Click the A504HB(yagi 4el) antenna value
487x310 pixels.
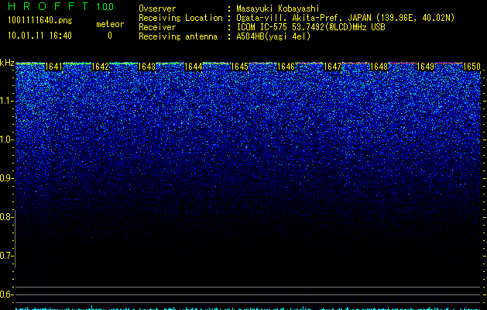[273, 36]
